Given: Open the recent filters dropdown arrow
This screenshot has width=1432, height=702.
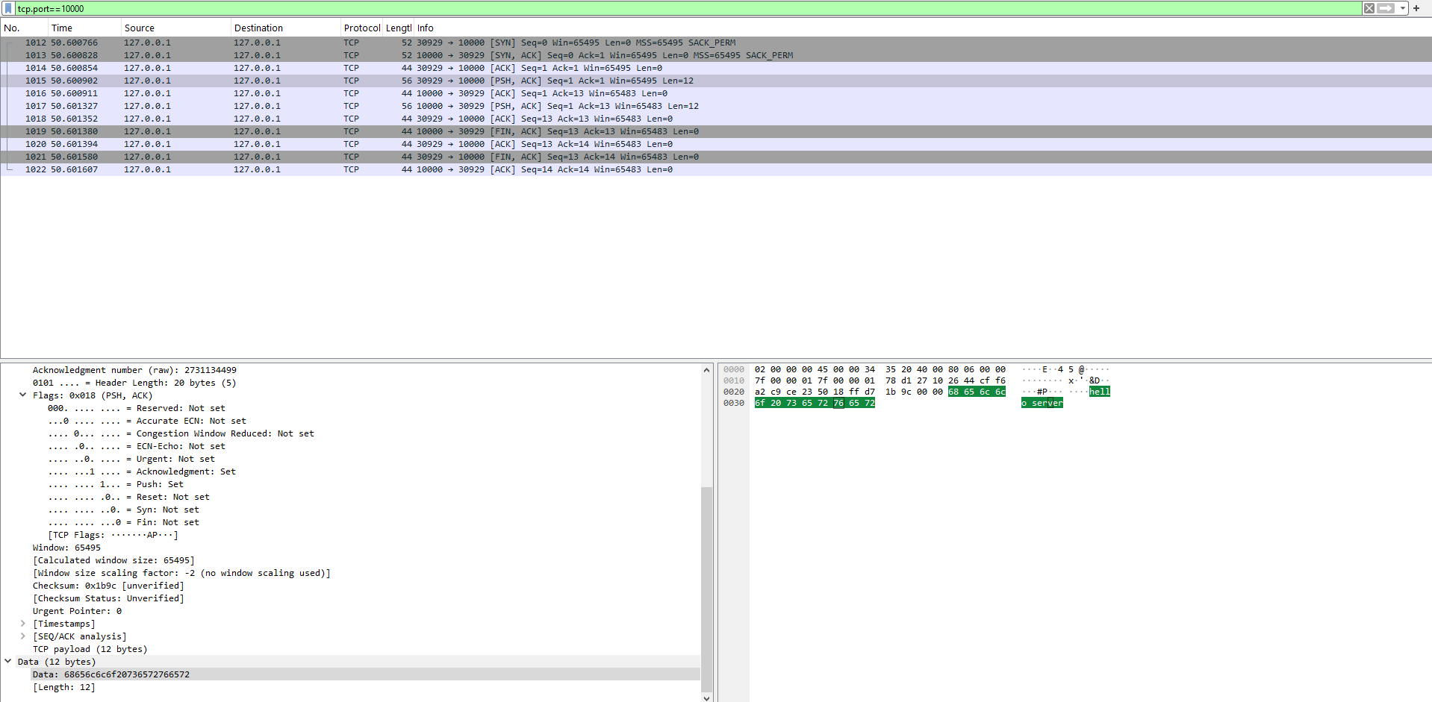Looking at the screenshot, I should click(x=1403, y=8).
